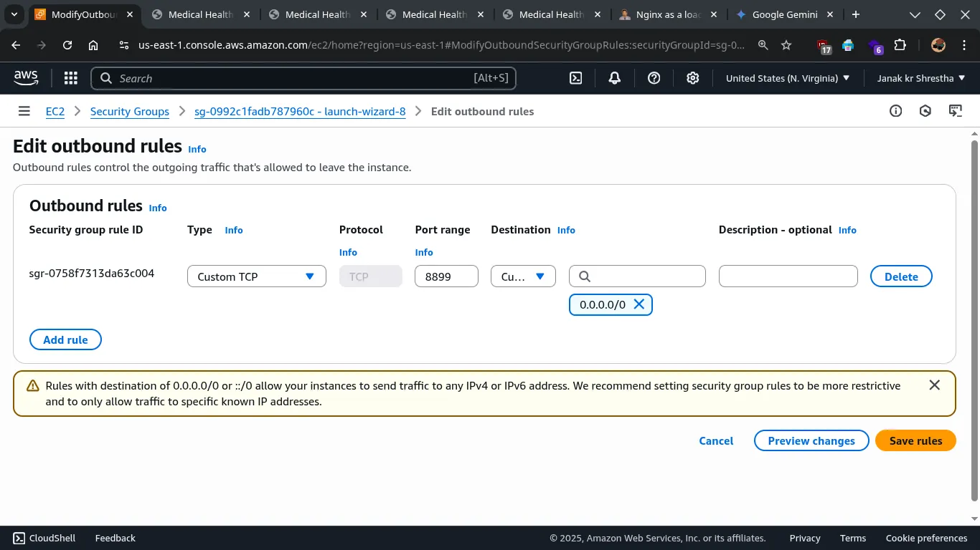Expand the Custom TCP type dropdown
Image resolution: width=980 pixels, height=550 pixels.
pos(256,276)
